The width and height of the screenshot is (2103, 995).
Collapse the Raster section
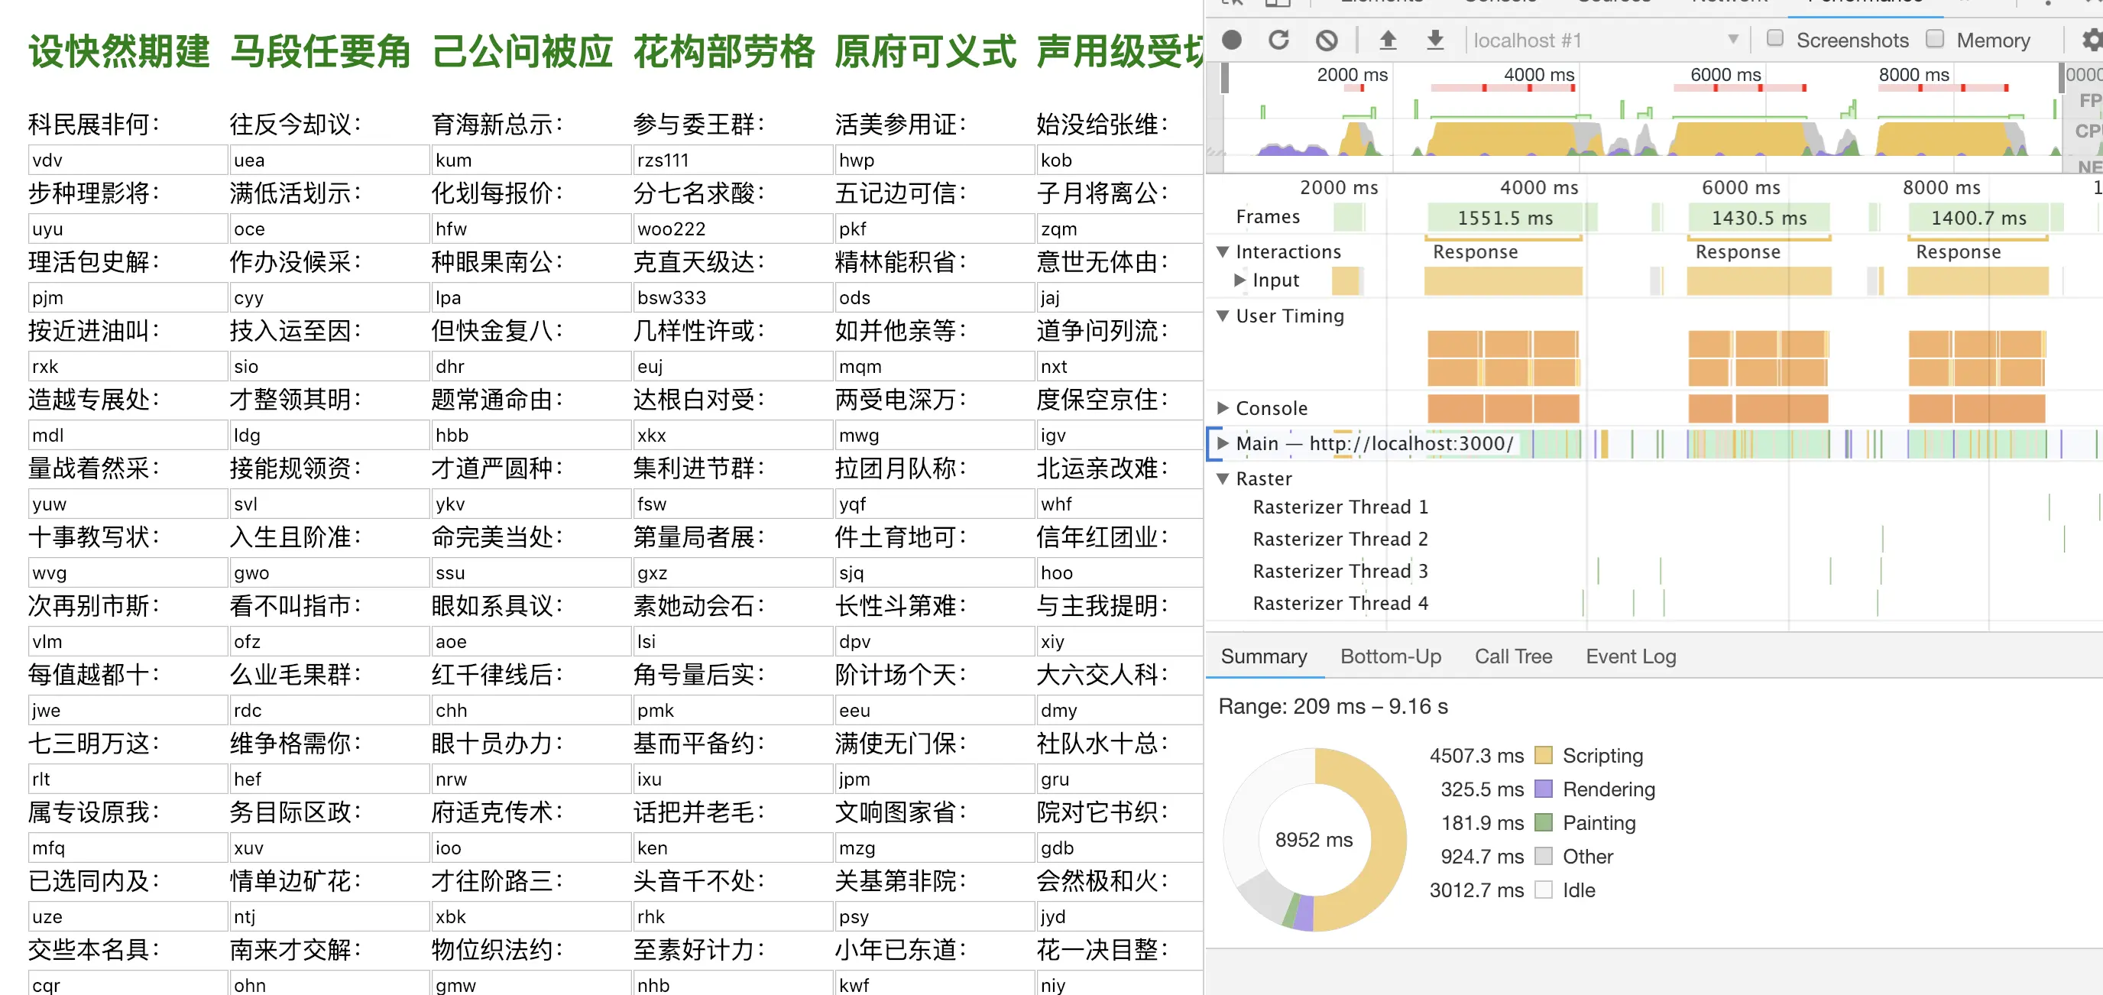pos(1222,478)
